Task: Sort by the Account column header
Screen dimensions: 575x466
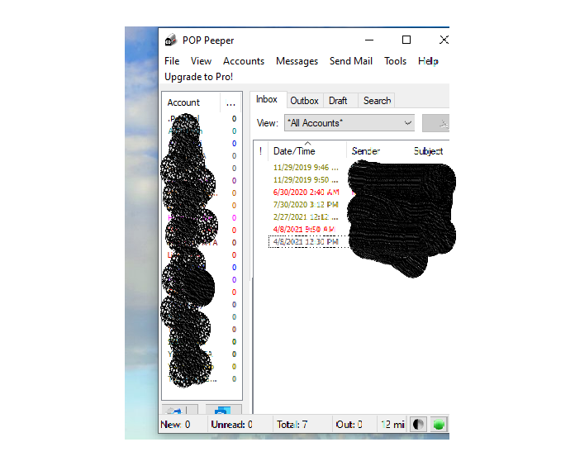Action: [191, 102]
